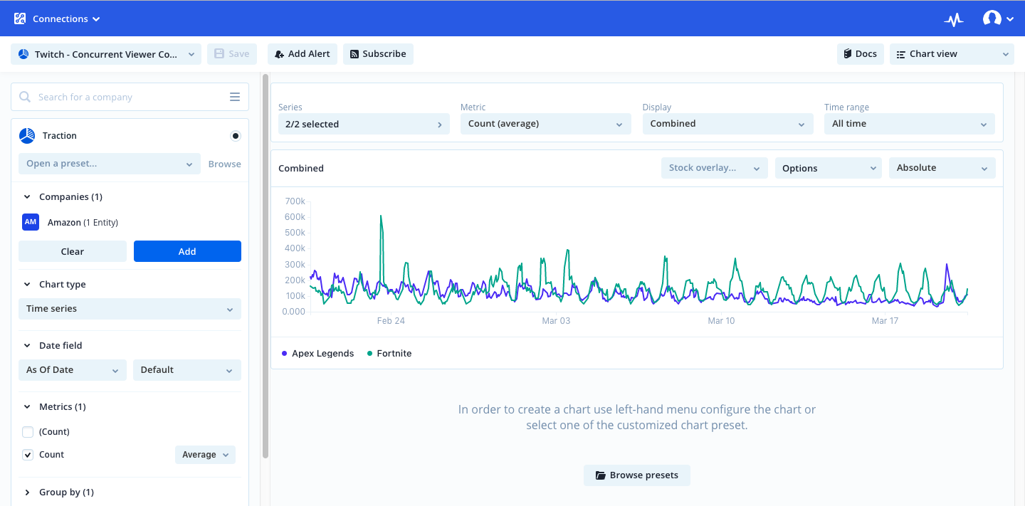This screenshot has width=1025, height=506.
Task: Click the Mar 10 axis label
Action: point(721,321)
